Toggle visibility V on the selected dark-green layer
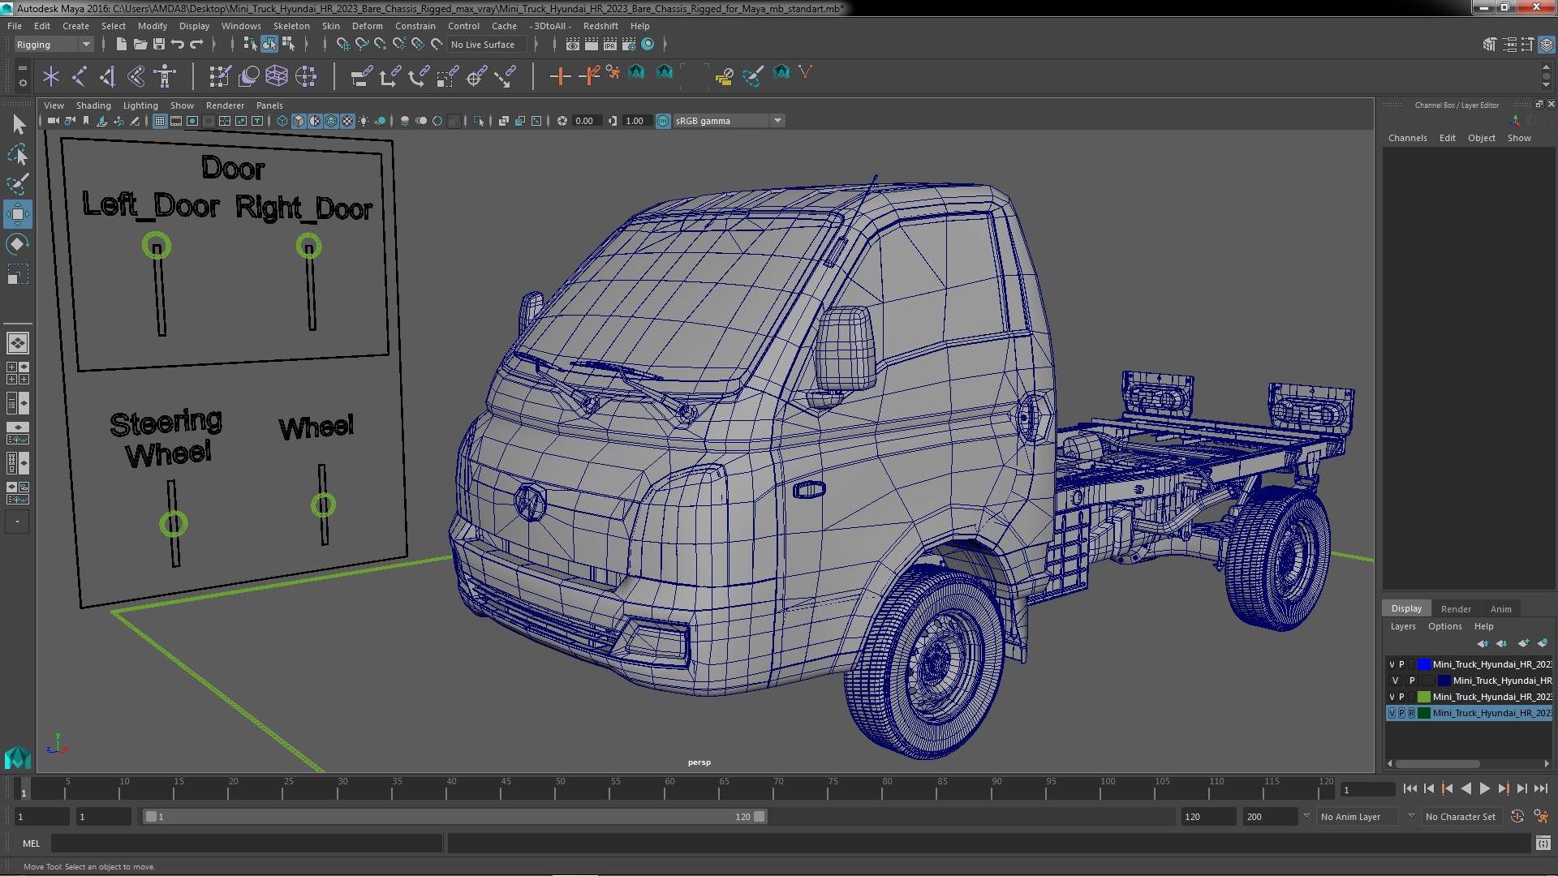Image resolution: width=1558 pixels, height=876 pixels. click(x=1392, y=714)
